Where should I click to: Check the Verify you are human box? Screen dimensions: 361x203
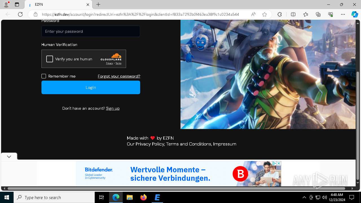coord(50,59)
